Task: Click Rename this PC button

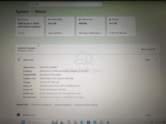Action: (x=148, y=49)
